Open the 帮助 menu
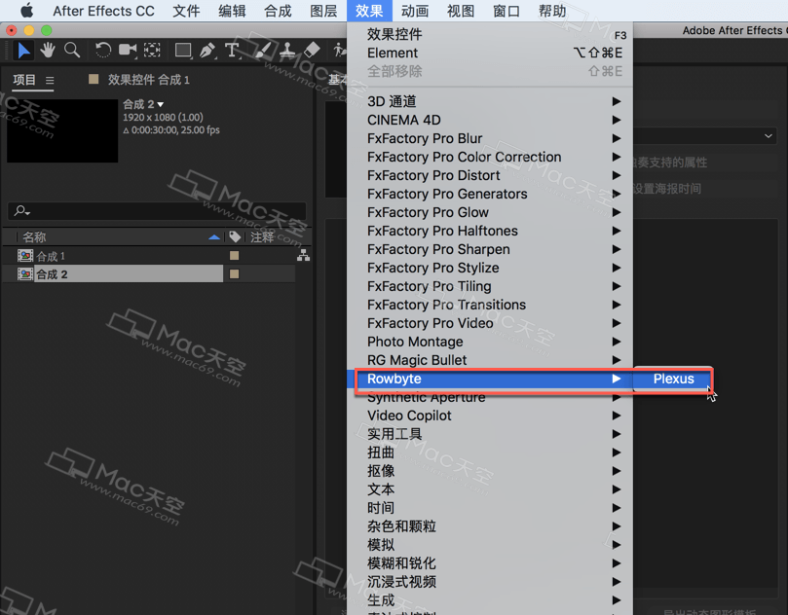Screen dimensions: 788x615 pyautogui.click(x=552, y=11)
